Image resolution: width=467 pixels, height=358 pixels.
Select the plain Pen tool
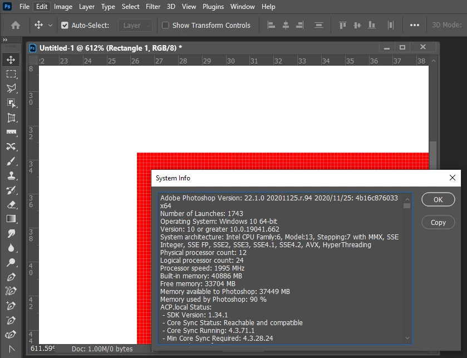(x=11, y=277)
